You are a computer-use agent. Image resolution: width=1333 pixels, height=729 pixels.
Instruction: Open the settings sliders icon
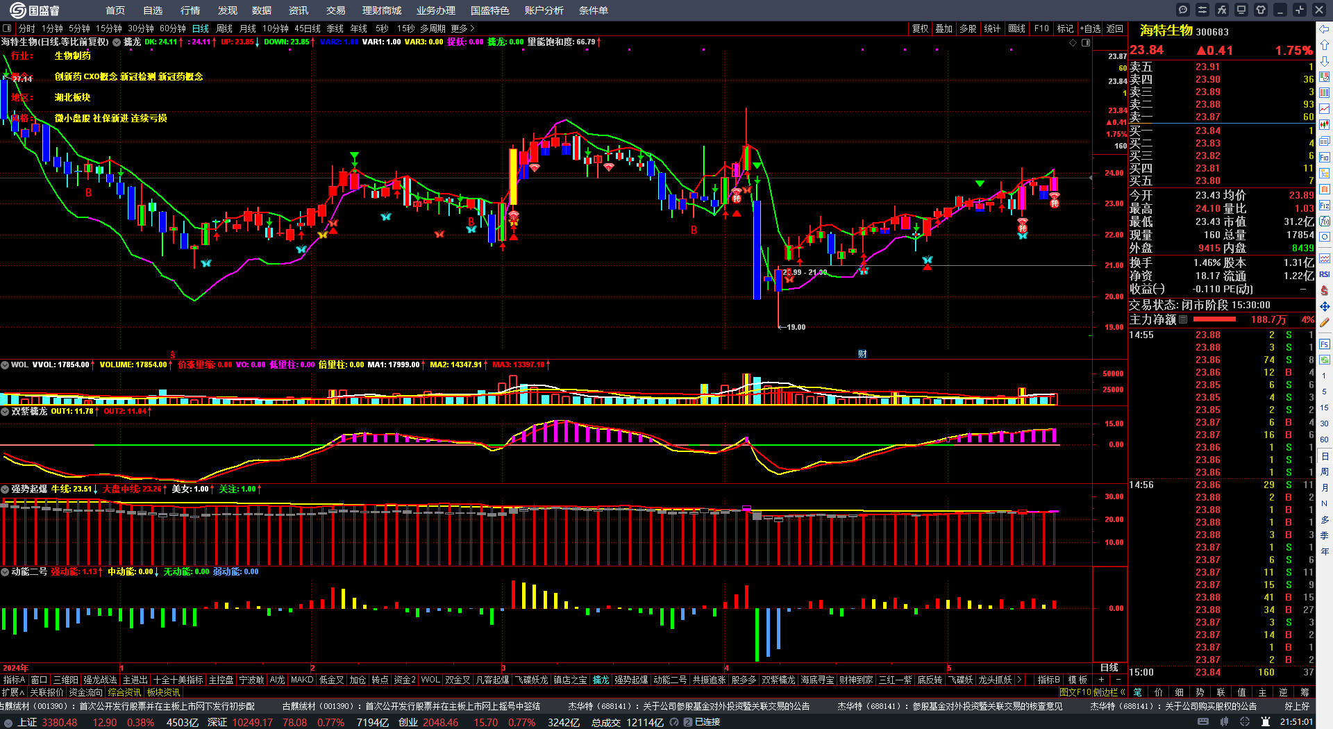[x=1202, y=10]
